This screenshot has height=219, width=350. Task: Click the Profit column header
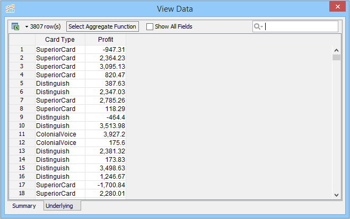click(106, 40)
